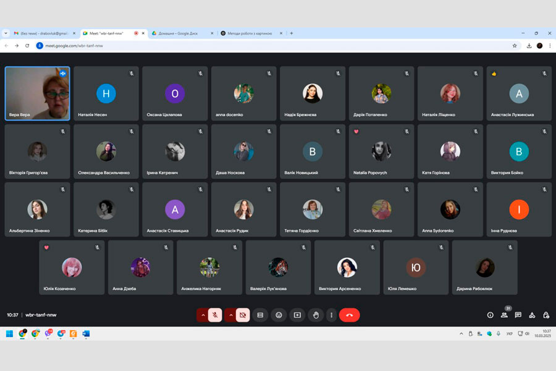Open Chrome downloads
Image resolution: width=556 pixels, height=371 pixels.
(529, 45)
